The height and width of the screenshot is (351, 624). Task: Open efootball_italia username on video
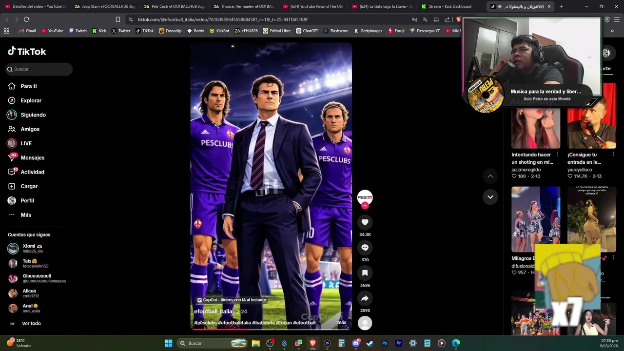[x=213, y=312]
